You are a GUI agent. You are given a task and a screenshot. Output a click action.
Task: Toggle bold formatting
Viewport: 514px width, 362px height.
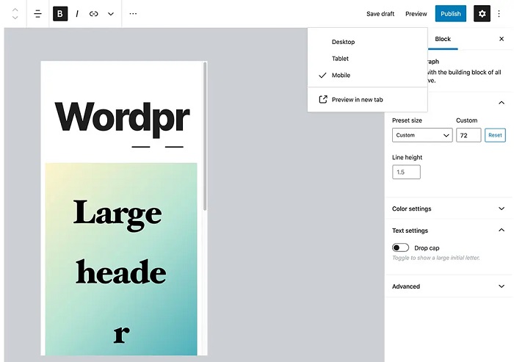60,14
